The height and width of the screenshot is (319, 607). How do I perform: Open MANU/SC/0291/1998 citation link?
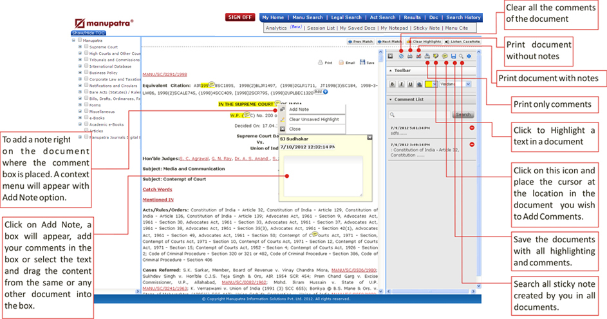click(165, 74)
